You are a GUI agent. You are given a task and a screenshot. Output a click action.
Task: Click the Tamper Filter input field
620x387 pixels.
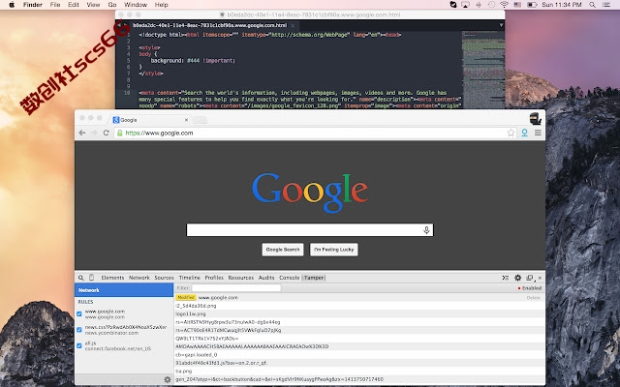pos(235,288)
